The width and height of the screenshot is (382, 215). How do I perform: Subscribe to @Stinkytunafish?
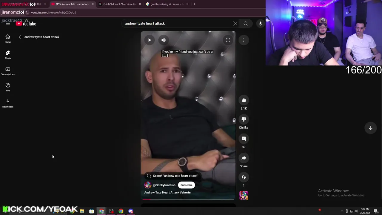pyautogui.click(x=187, y=185)
